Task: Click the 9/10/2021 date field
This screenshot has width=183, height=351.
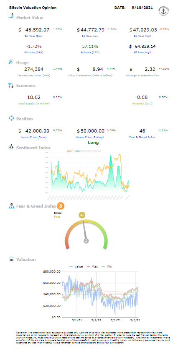Action: [x=142, y=8]
